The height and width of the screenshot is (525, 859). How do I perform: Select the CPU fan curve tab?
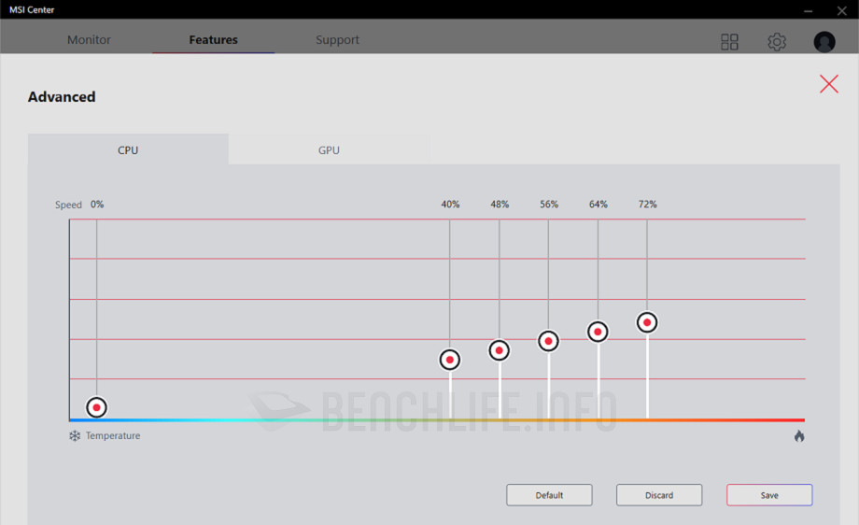(128, 149)
